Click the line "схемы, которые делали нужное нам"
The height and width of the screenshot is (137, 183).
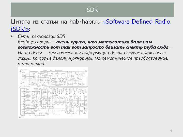coord(93,58)
